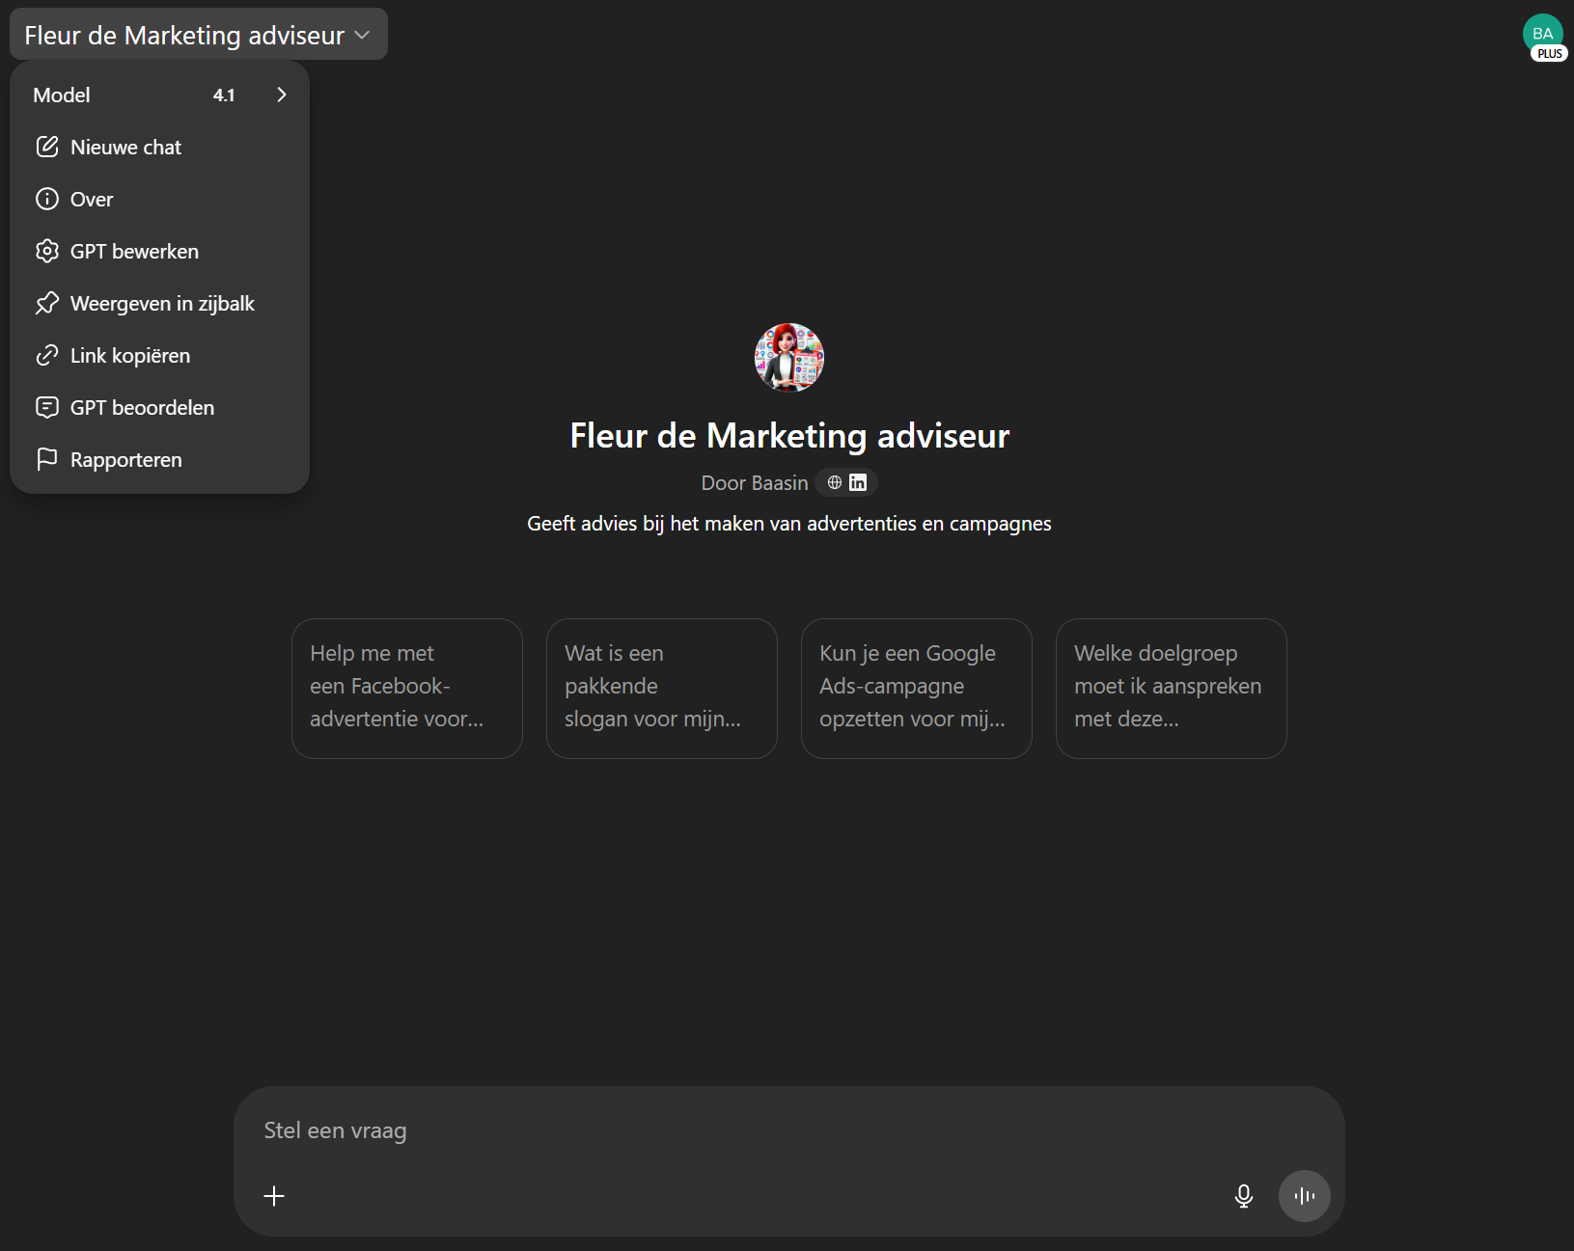Start voice mode with waveform button
The width and height of the screenshot is (1574, 1251).
coord(1304,1196)
